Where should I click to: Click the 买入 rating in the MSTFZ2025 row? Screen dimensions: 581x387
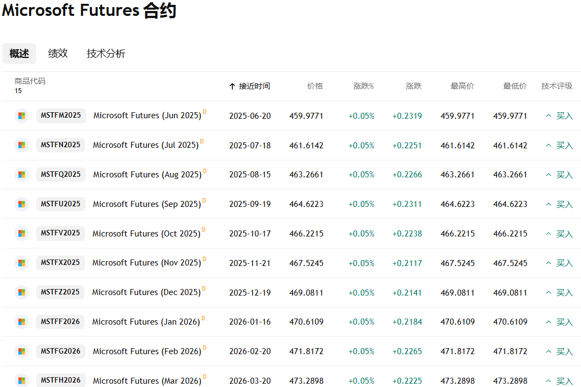[x=565, y=293]
